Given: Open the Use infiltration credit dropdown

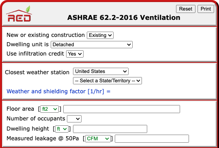Looking at the screenshot, I should click(x=75, y=54).
